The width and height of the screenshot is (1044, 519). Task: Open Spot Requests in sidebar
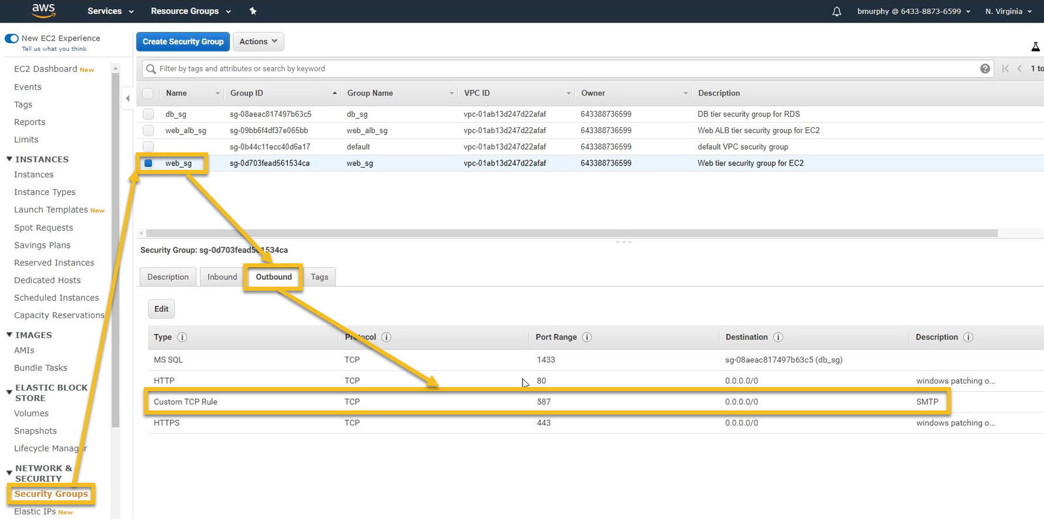coord(44,228)
